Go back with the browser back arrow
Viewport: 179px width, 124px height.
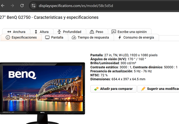3,6
